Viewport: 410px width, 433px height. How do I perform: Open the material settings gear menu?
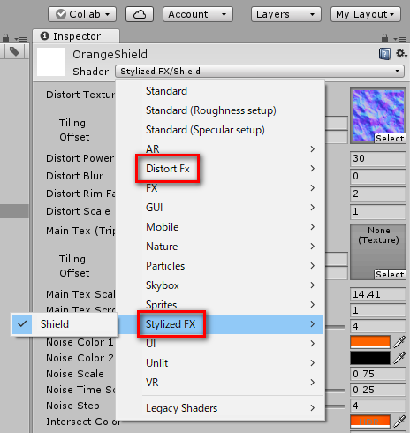click(x=401, y=54)
